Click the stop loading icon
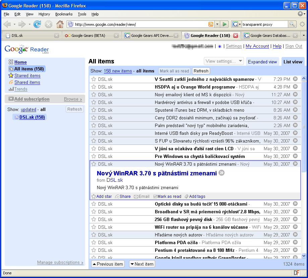The width and height of the screenshot is (308, 278). coord(48,24)
